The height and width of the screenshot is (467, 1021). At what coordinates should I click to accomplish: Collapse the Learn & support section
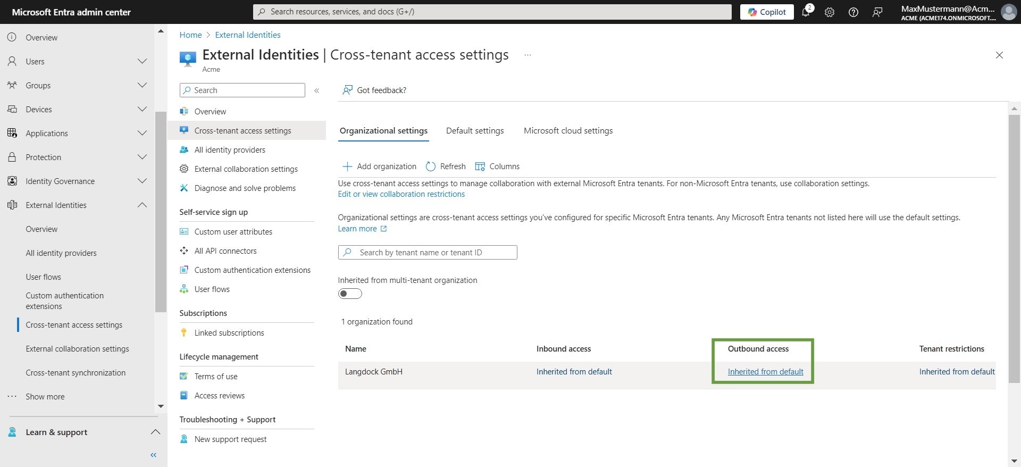click(x=155, y=432)
